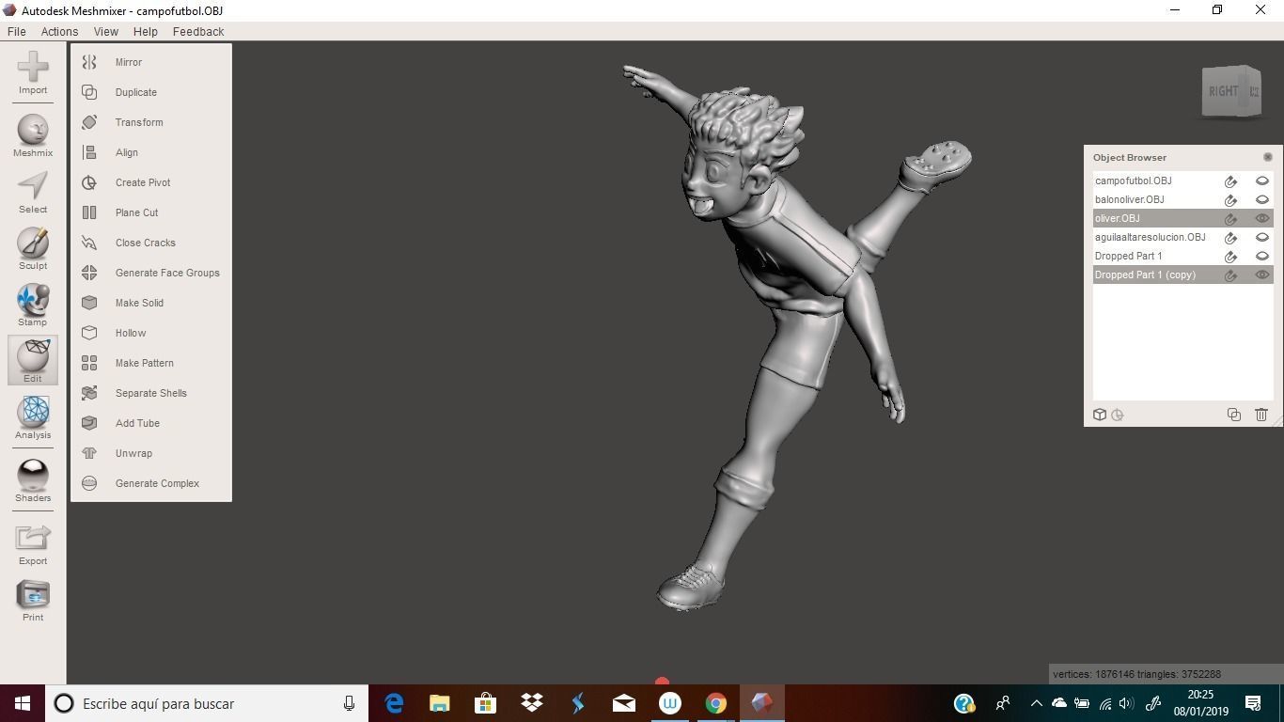Click the cube icon in Object Browser
This screenshot has height=722, width=1284.
(x=1100, y=415)
